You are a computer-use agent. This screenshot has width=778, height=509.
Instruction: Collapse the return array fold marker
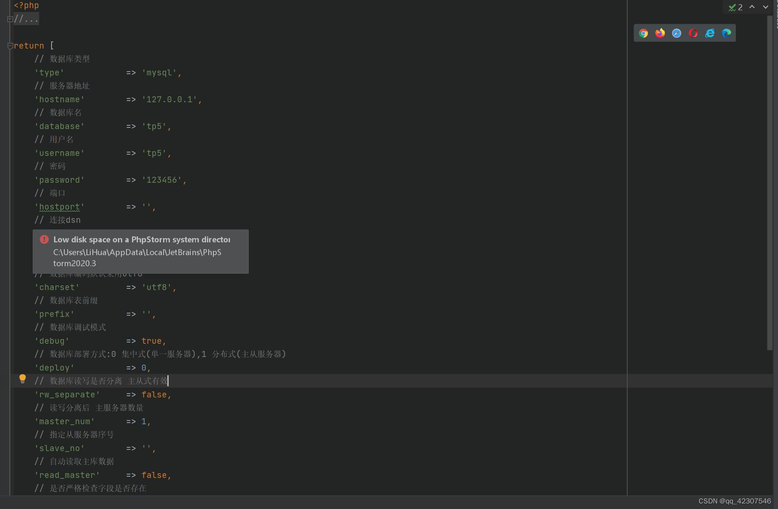pos(10,46)
